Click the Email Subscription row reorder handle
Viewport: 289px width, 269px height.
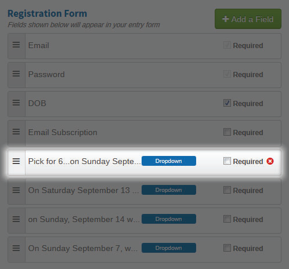[16, 132]
